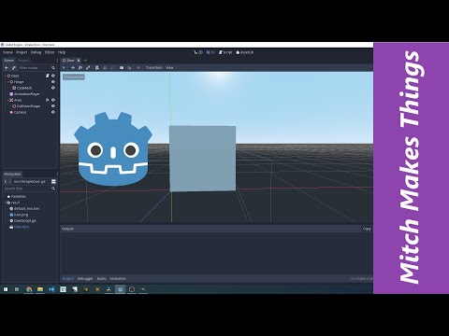
Task: Open the Editor menu
Action: point(50,52)
